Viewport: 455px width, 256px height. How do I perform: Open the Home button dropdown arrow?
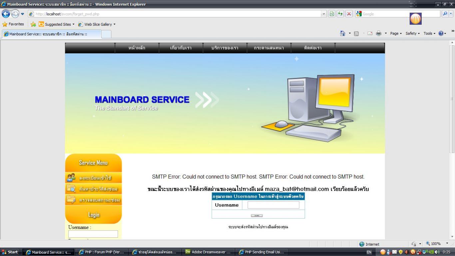tap(349, 33)
